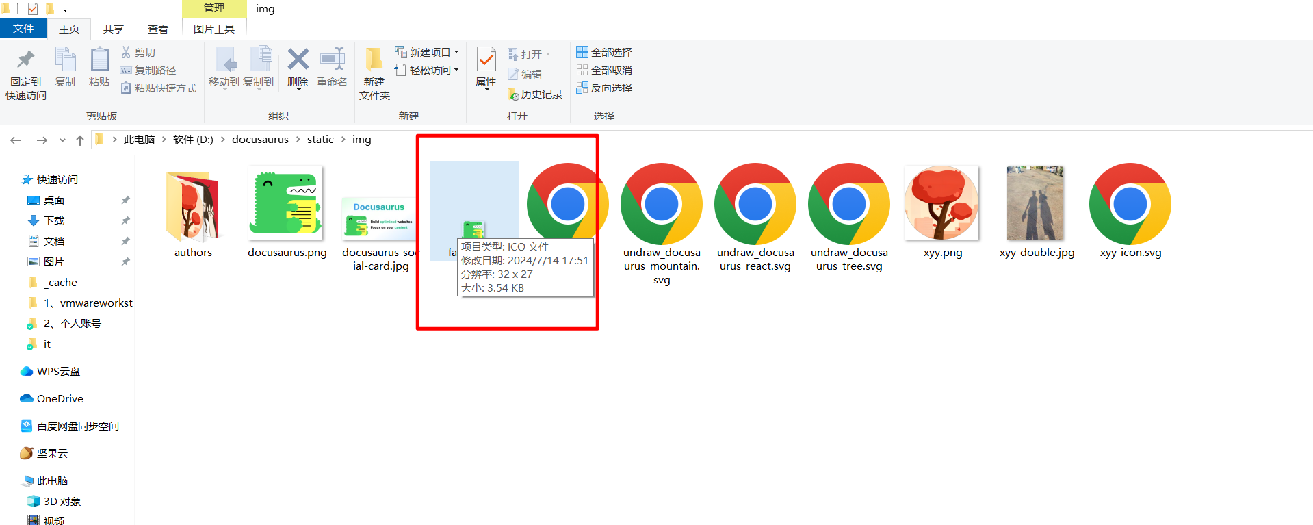Open Quick Access Toolbar customize dropdown
The image size is (1313, 525).
pos(66,9)
